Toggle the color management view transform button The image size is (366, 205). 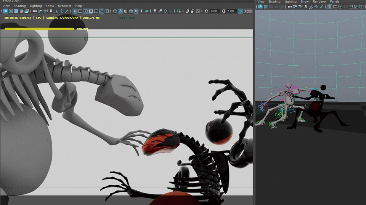240,11
